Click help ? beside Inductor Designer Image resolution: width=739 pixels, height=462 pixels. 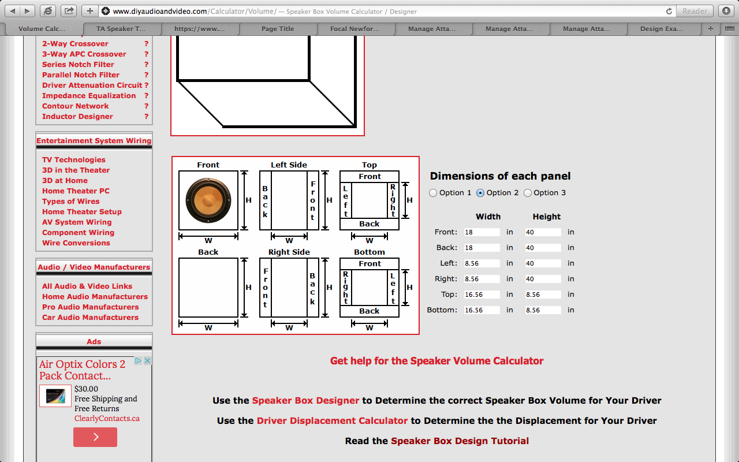click(x=147, y=117)
